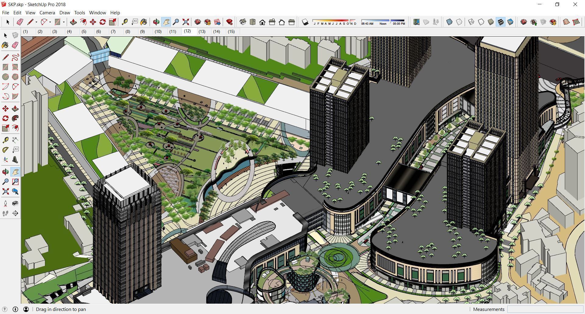Open the File menu
585x314 pixels.
point(5,12)
